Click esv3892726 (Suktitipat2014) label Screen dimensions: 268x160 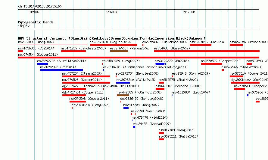tap(61, 61)
